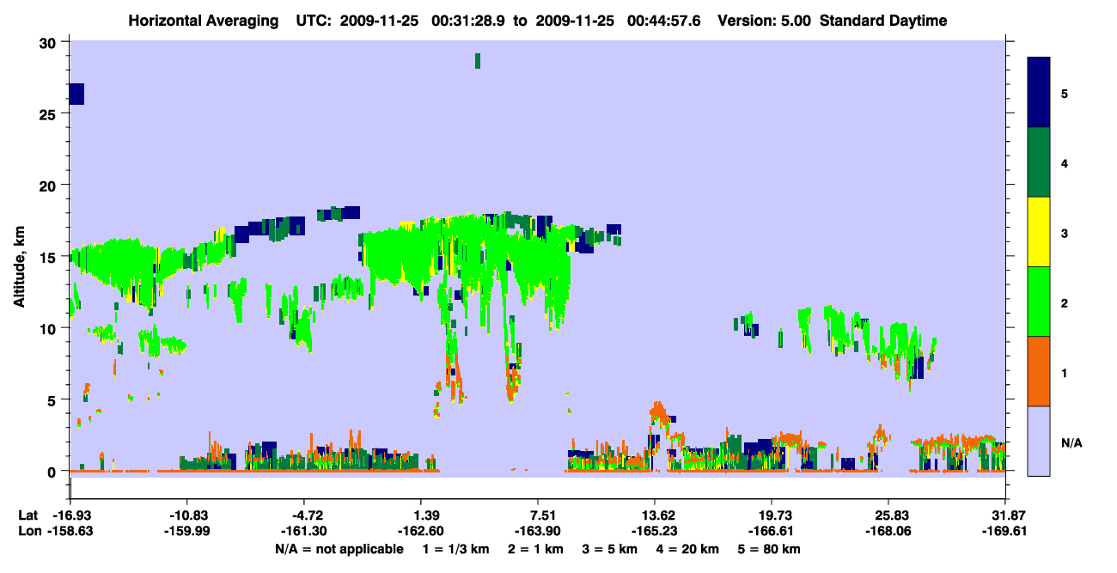Click the y-axis tick label 10

point(49,328)
